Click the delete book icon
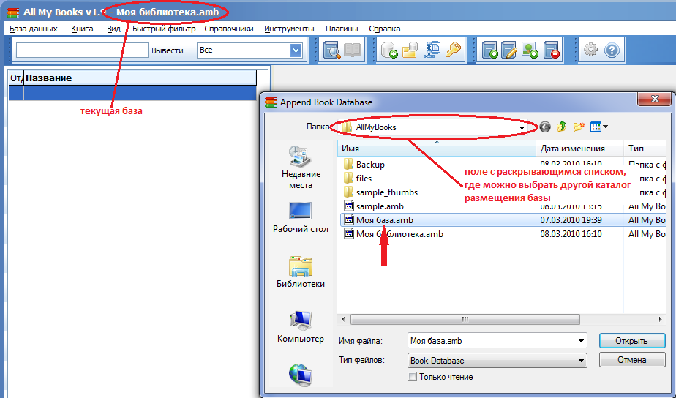 point(552,50)
